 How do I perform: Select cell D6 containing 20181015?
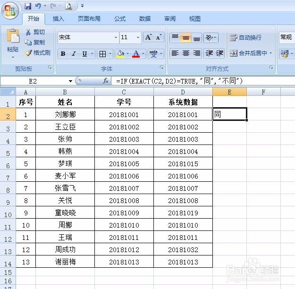pyautogui.click(x=183, y=163)
